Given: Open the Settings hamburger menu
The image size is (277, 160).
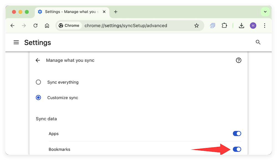Looking at the screenshot, I should click(16, 42).
